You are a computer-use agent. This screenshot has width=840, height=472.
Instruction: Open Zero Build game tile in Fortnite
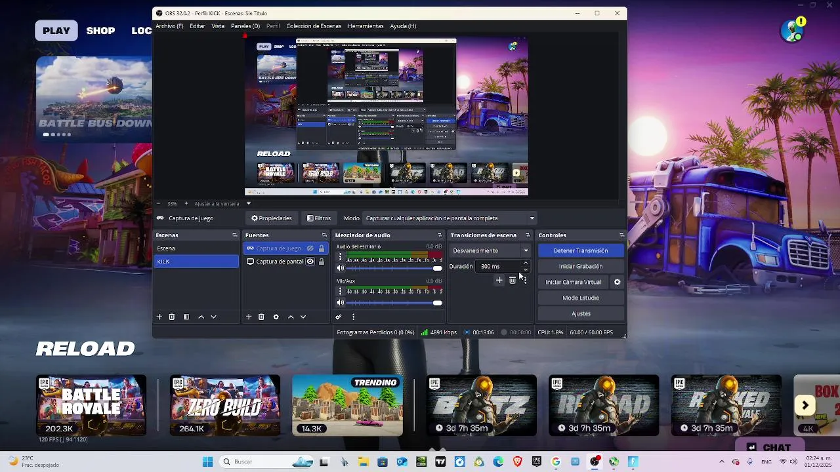tap(224, 405)
